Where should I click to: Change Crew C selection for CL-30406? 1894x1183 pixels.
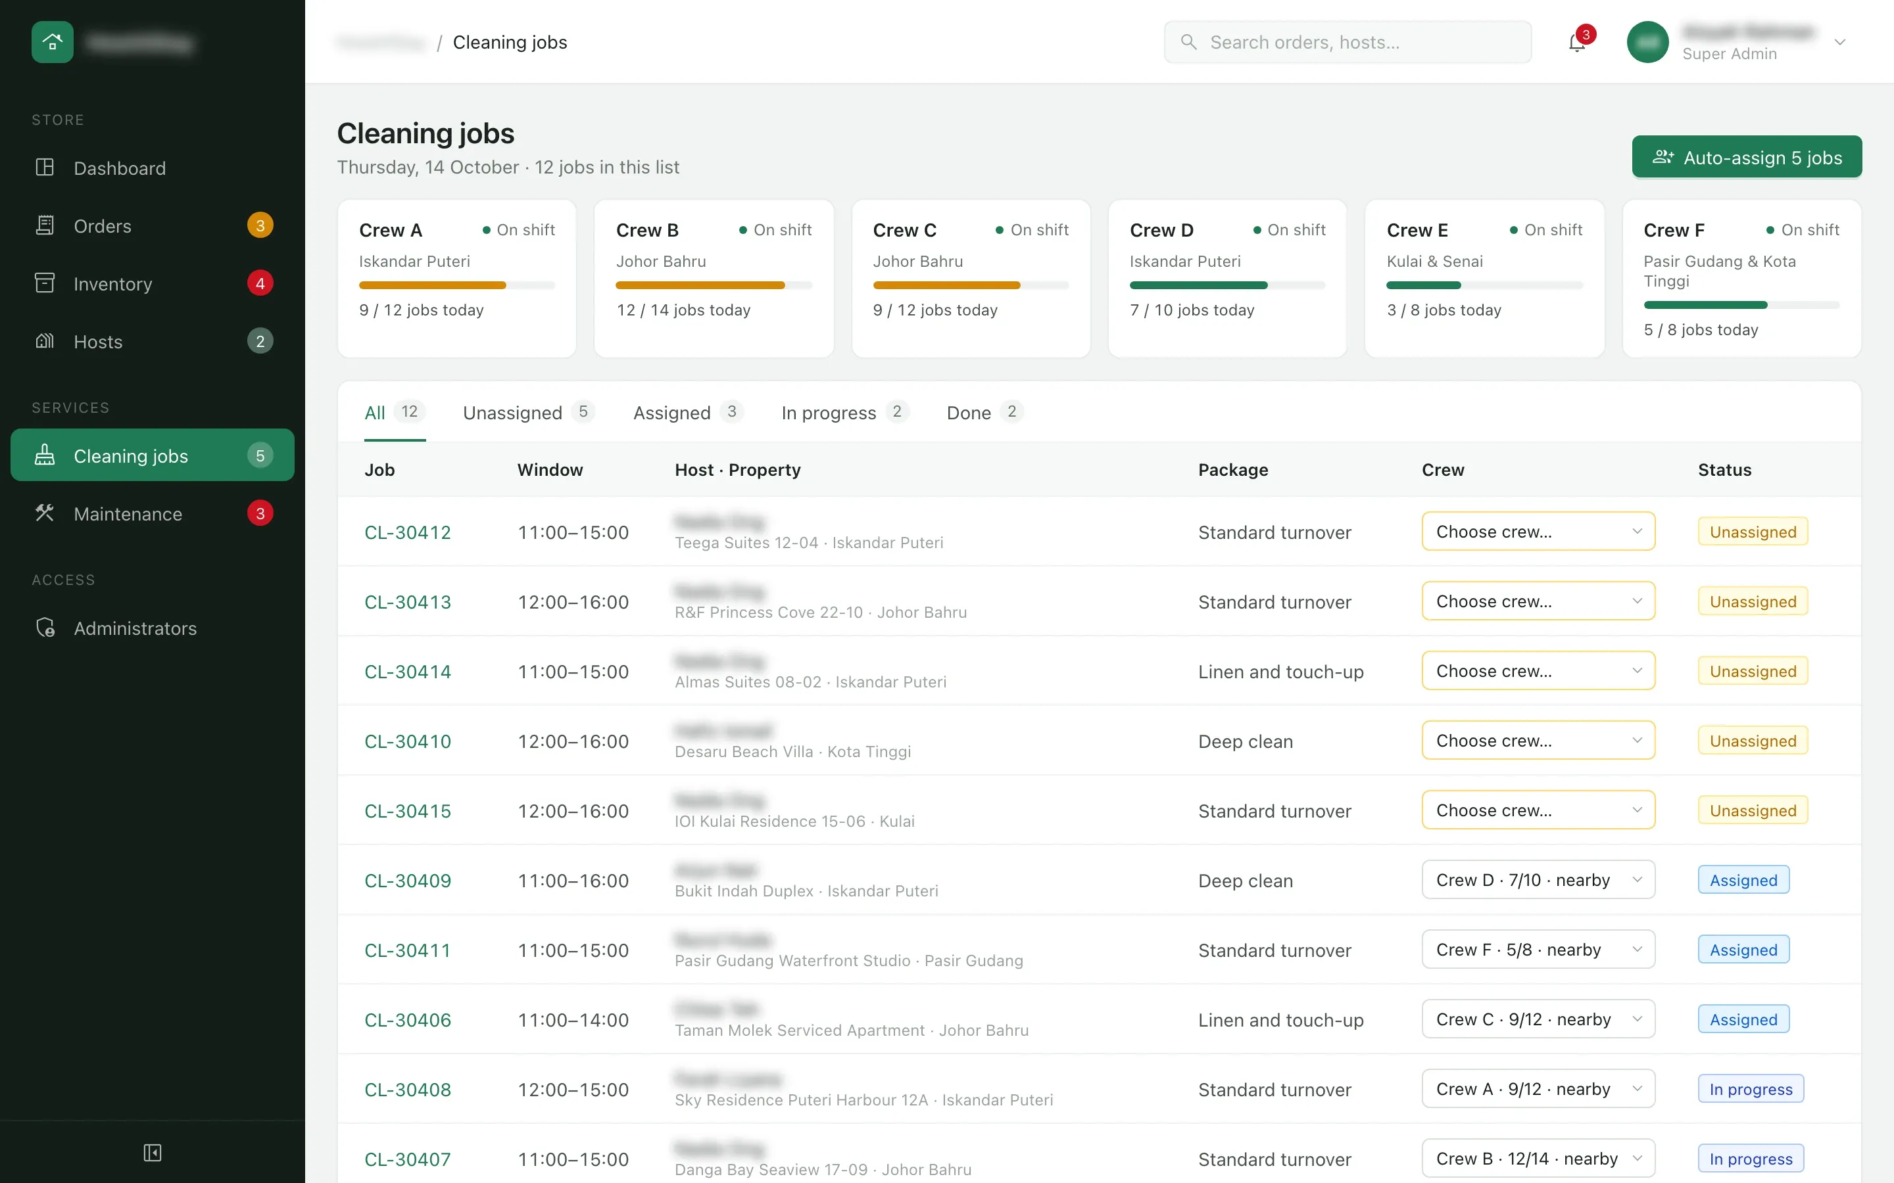1538,1019
